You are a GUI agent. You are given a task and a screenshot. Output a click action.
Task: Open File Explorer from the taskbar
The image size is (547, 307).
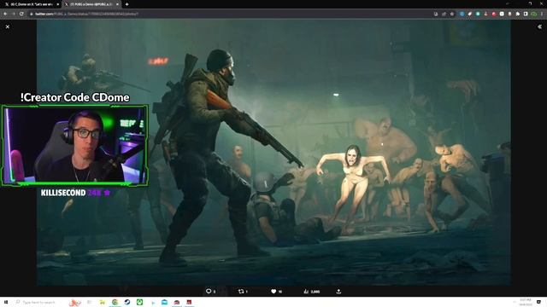point(103,302)
